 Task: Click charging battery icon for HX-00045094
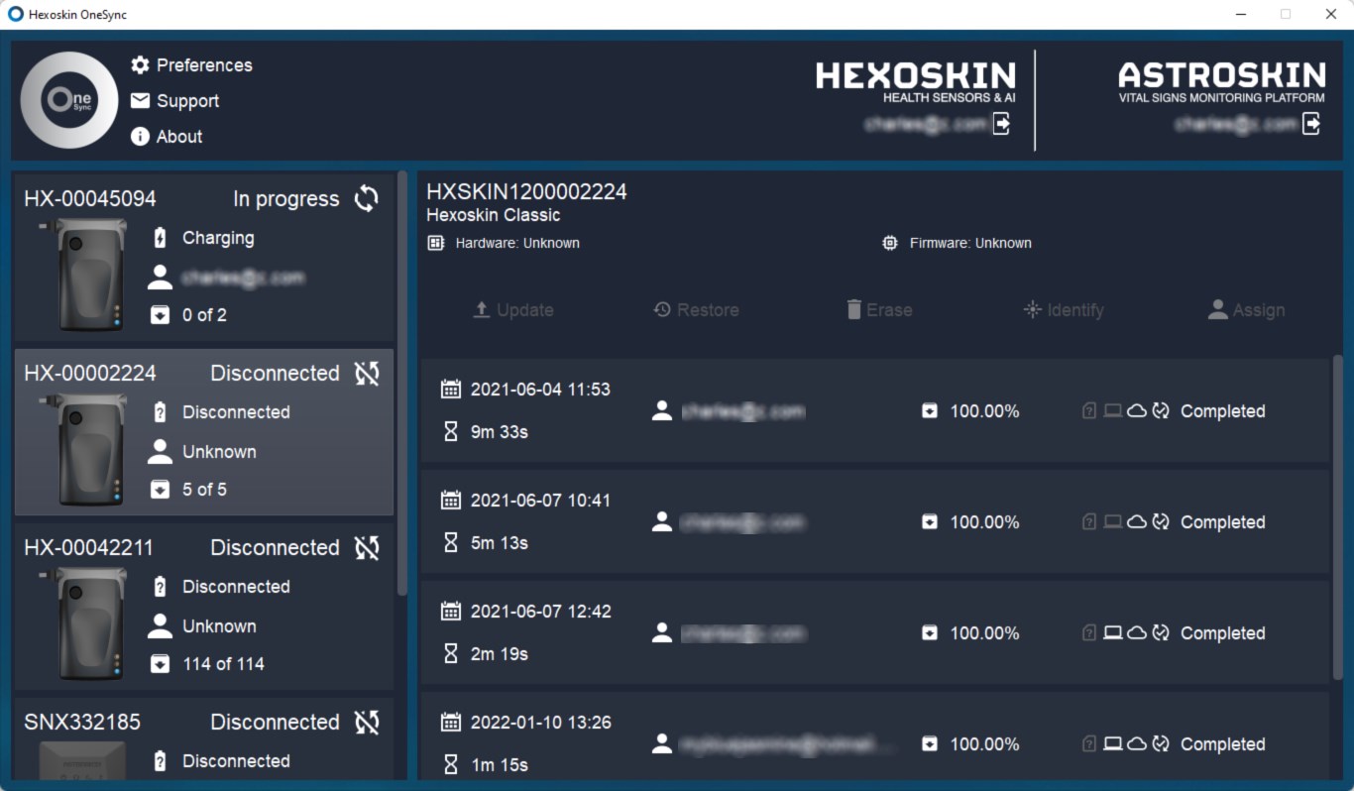[160, 238]
